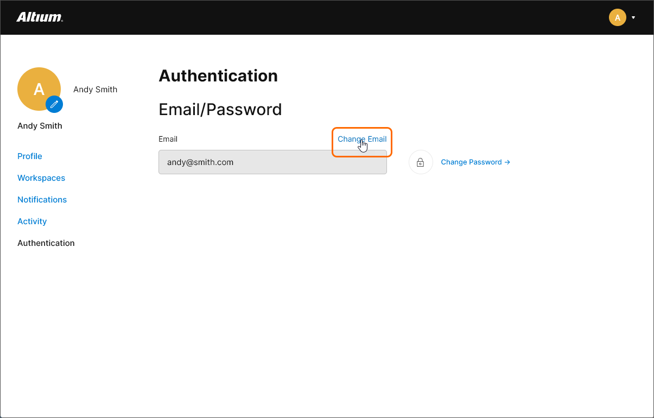The width and height of the screenshot is (654, 418).
Task: Click the Email/Password section heading
Action: coord(220,110)
